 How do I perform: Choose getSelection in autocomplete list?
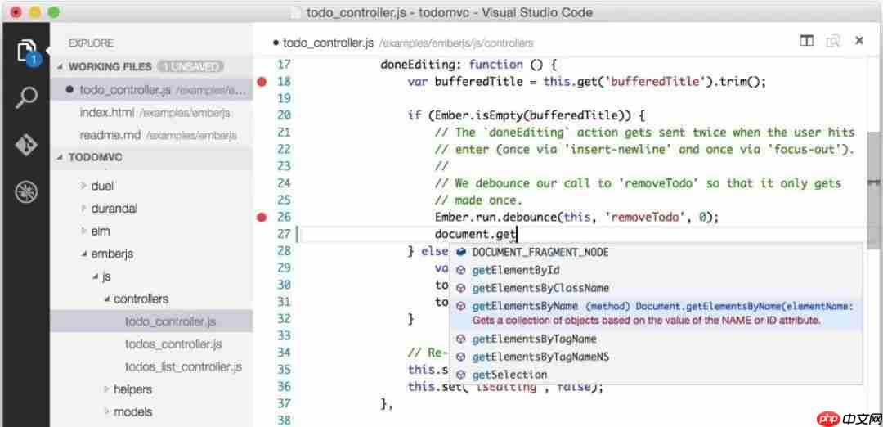click(509, 375)
